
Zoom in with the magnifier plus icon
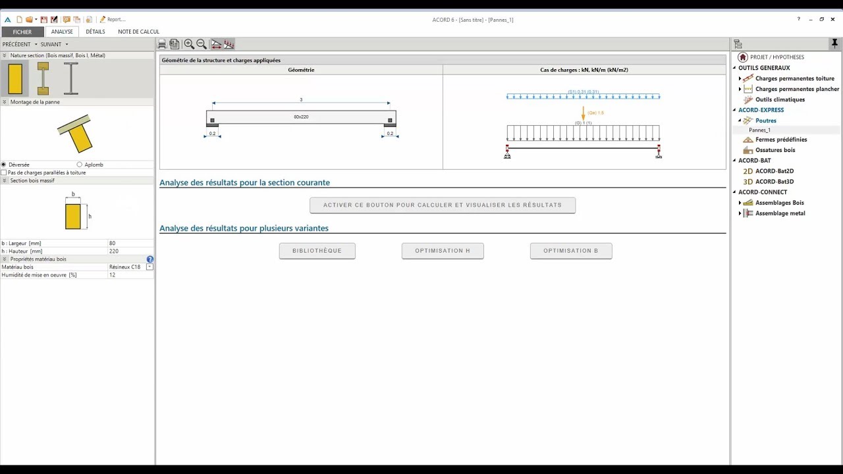[x=189, y=44]
